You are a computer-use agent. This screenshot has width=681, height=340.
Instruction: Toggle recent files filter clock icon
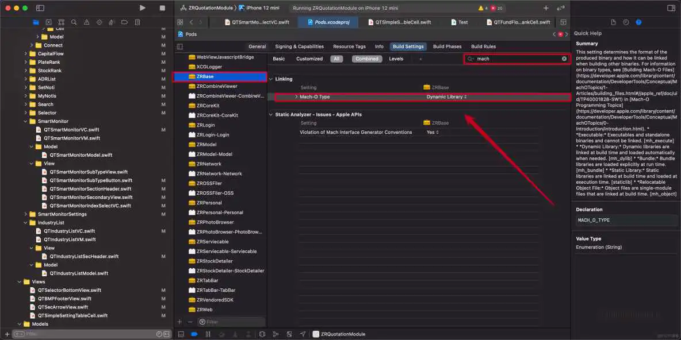click(x=159, y=334)
